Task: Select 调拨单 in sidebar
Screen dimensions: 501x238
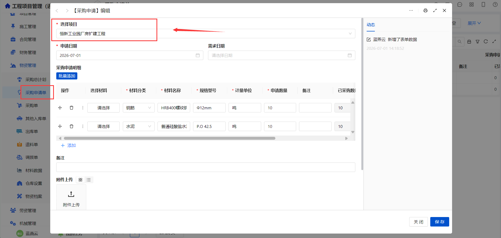Action: pyautogui.click(x=32, y=157)
